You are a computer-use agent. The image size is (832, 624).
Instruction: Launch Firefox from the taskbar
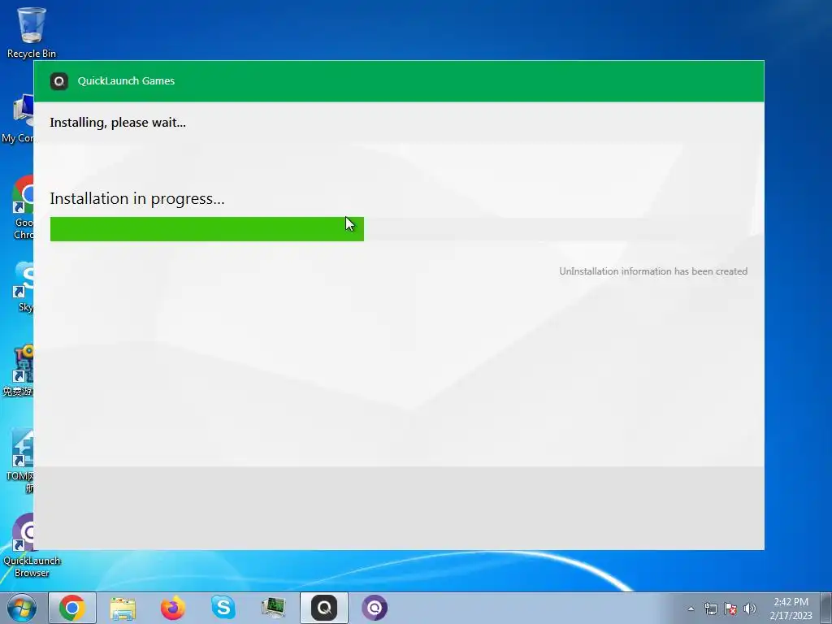173,608
